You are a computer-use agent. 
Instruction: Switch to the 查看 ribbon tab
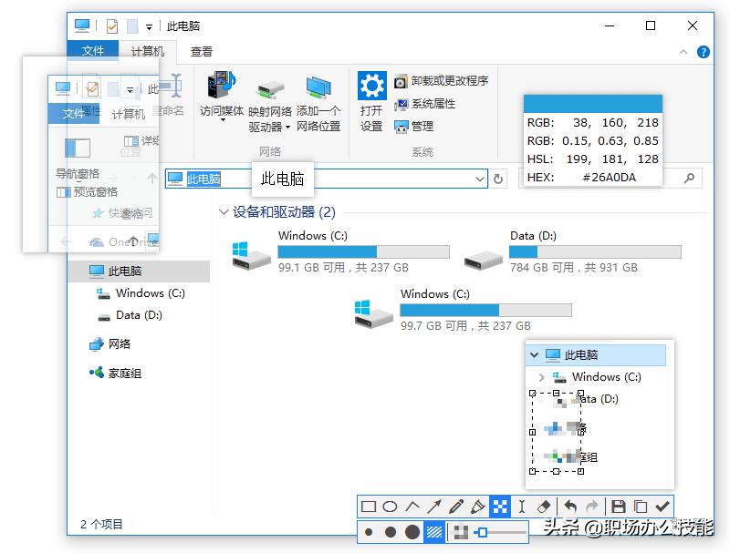pyautogui.click(x=200, y=51)
